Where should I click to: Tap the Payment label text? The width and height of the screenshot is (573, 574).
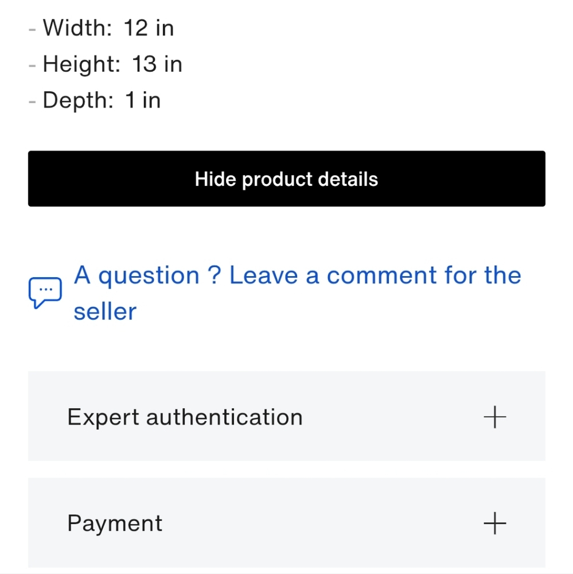tap(115, 523)
